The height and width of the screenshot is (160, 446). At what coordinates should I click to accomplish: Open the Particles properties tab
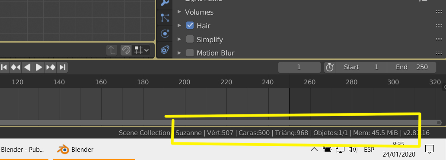pyautogui.click(x=165, y=18)
